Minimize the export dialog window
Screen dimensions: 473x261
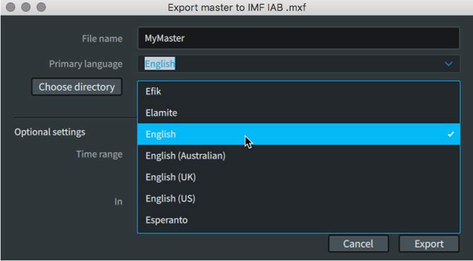26,8
